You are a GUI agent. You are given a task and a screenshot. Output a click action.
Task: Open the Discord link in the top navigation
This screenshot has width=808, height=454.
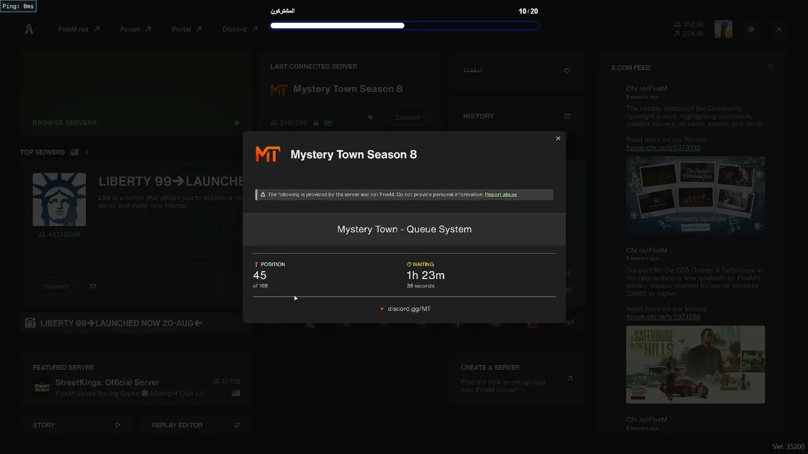tap(241, 29)
